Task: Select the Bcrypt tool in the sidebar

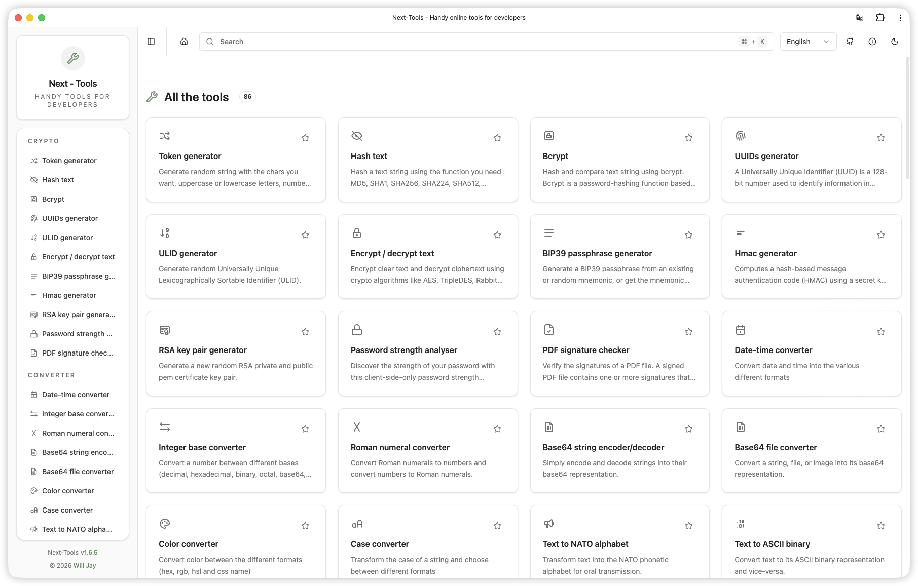Action: coord(53,199)
